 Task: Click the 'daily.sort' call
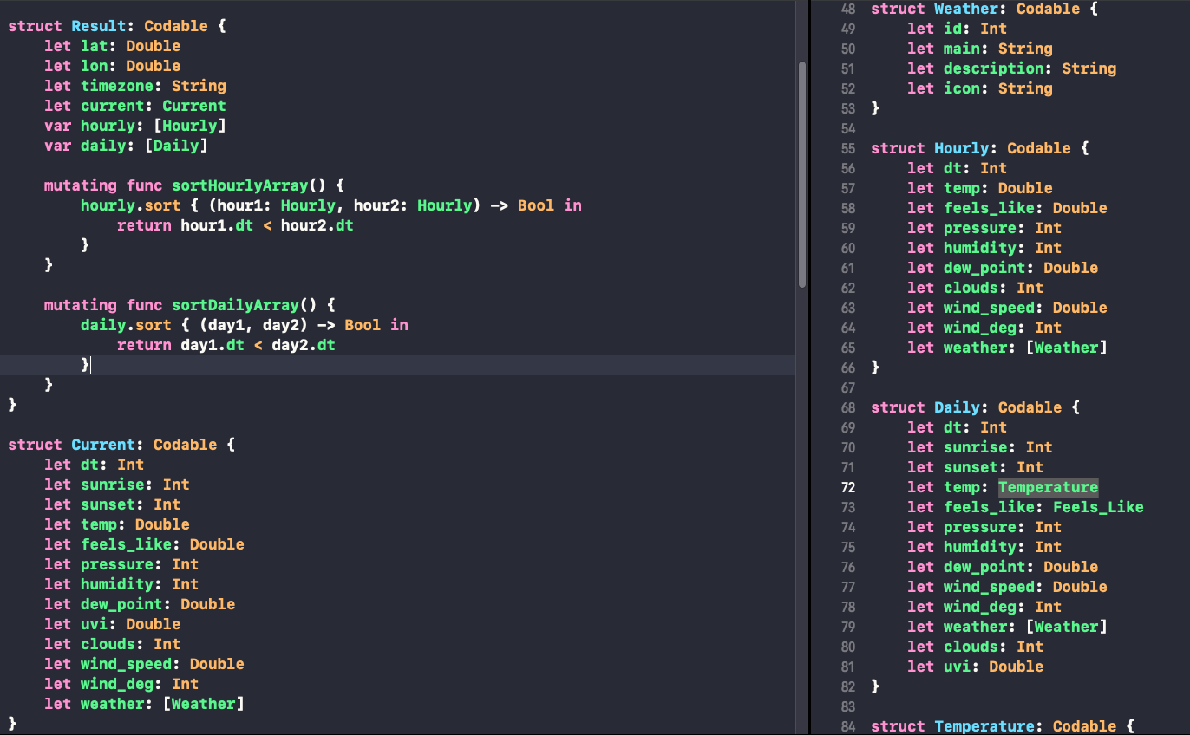pyautogui.click(x=126, y=325)
